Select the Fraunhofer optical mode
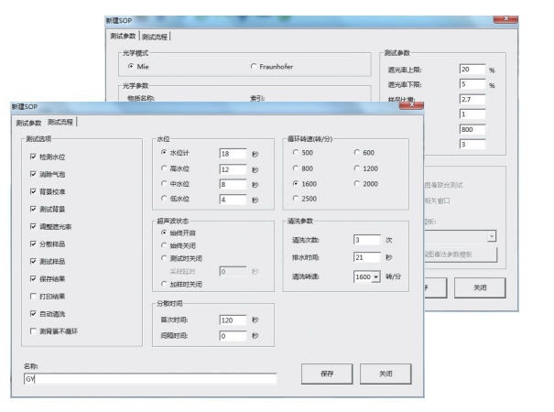This screenshot has width=554, height=412. pyautogui.click(x=253, y=67)
